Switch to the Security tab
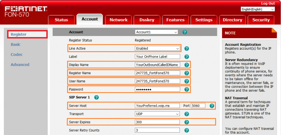Image resolution: width=281 pixels, height=135 pixels. 261,20
